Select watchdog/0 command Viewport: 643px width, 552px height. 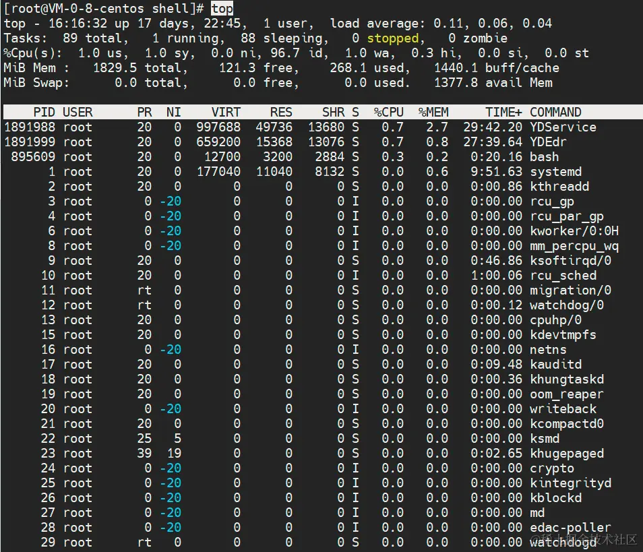[567, 305]
